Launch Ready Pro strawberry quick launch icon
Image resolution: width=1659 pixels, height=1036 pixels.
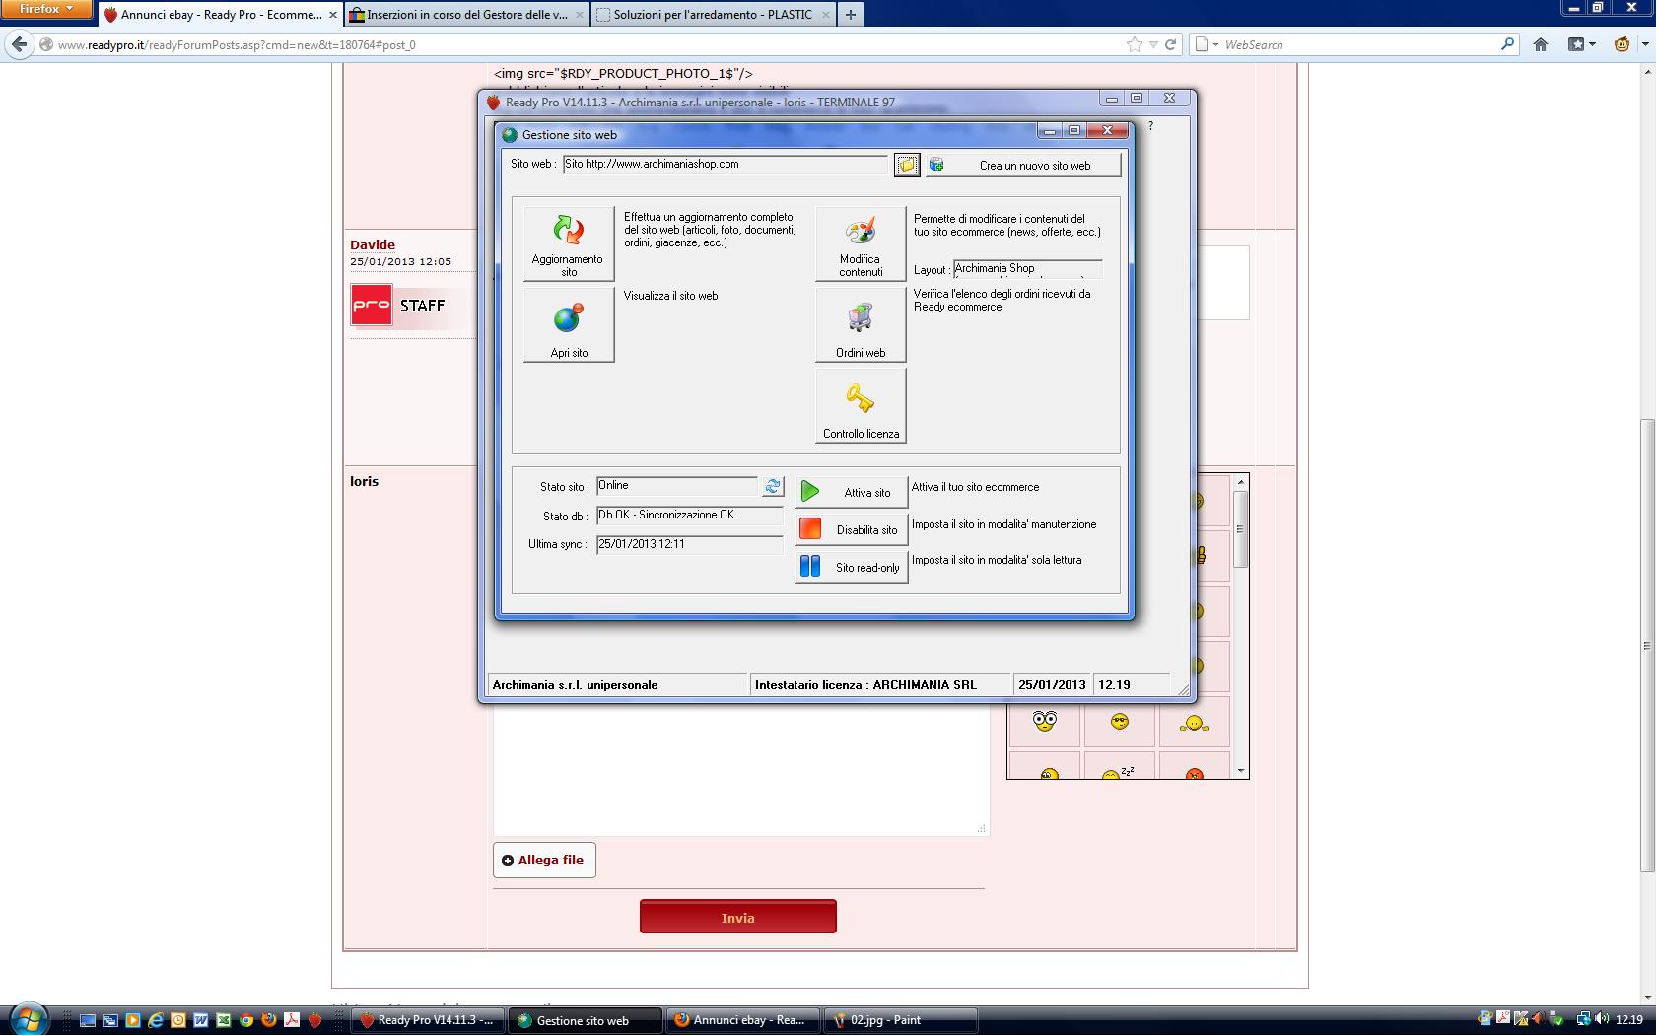click(x=314, y=1020)
